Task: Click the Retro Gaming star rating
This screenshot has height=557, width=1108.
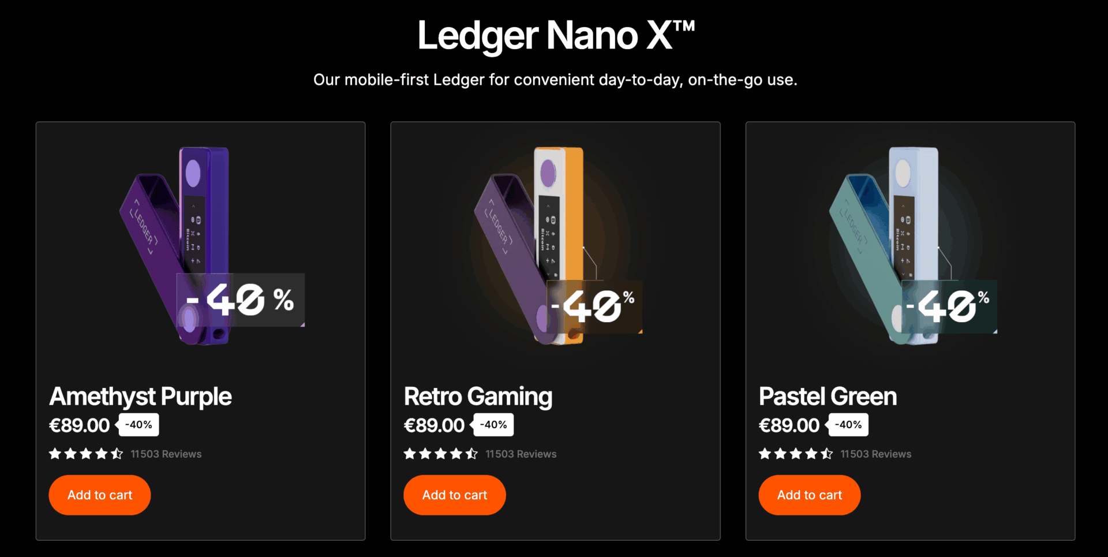Action: tap(441, 454)
